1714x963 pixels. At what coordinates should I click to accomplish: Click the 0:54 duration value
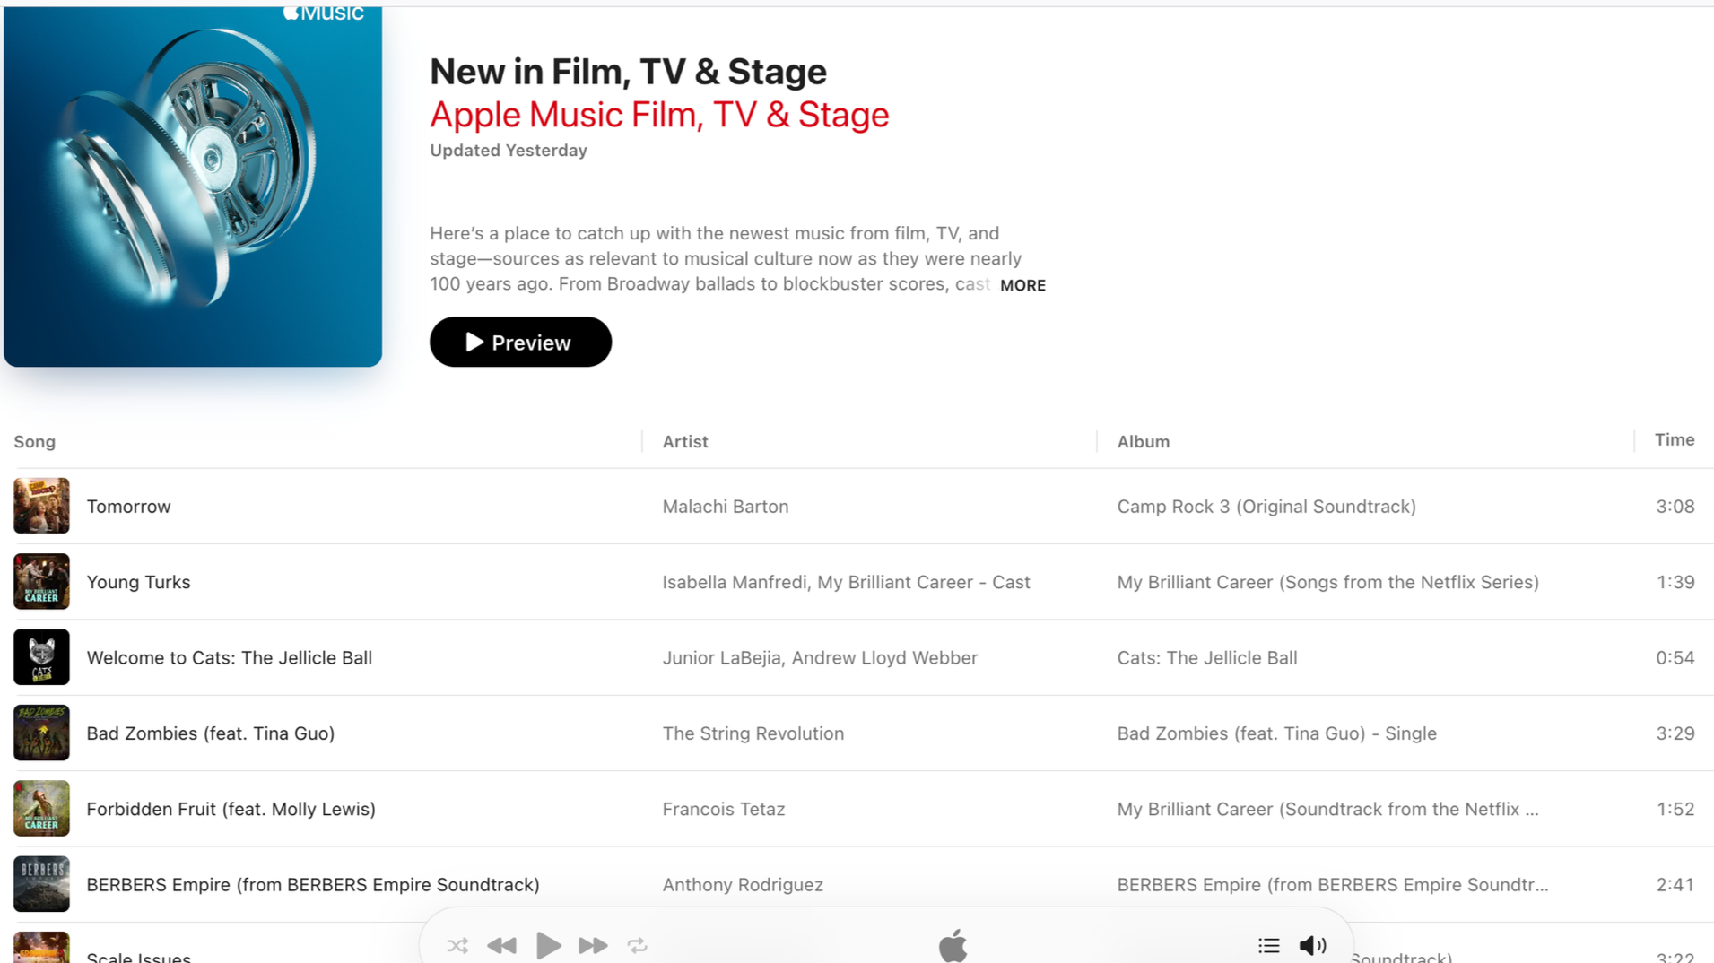(1675, 657)
